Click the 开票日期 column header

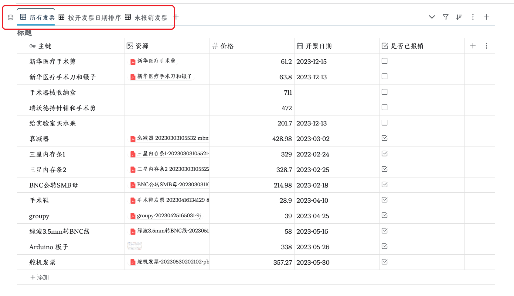(x=337, y=46)
